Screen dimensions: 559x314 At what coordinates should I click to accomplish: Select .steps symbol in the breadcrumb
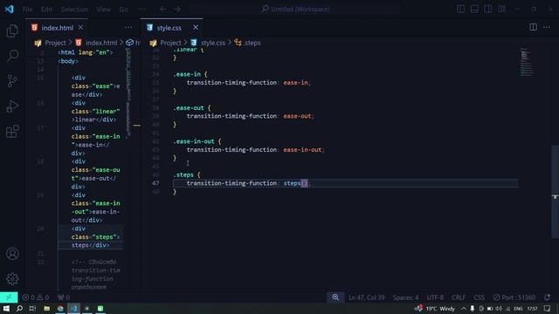[x=252, y=43]
